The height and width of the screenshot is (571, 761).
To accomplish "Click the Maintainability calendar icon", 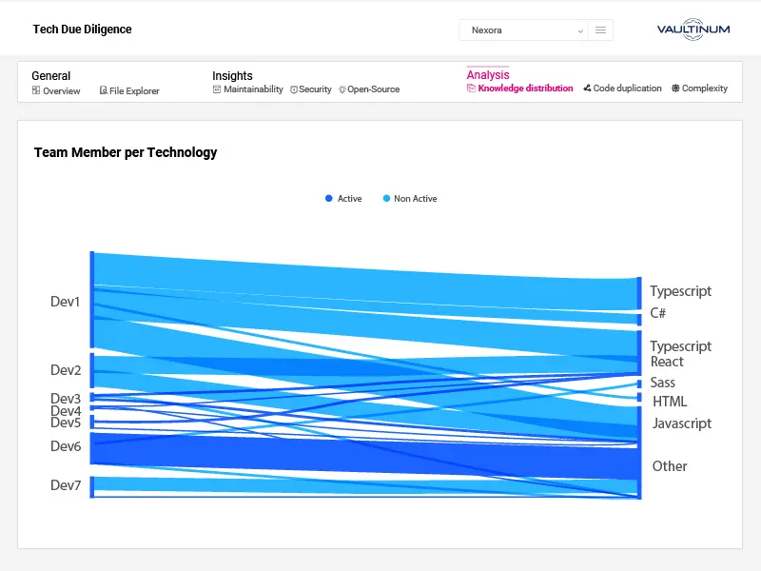I will pyautogui.click(x=217, y=89).
